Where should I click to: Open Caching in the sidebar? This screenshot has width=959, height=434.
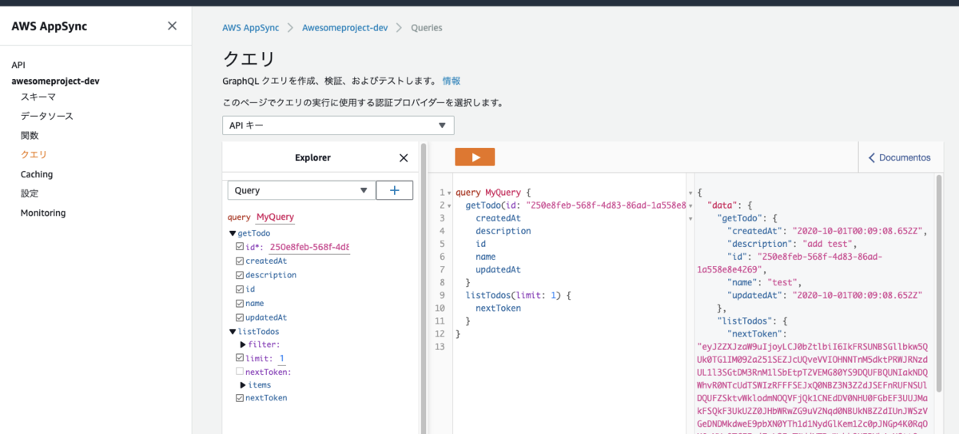click(37, 174)
